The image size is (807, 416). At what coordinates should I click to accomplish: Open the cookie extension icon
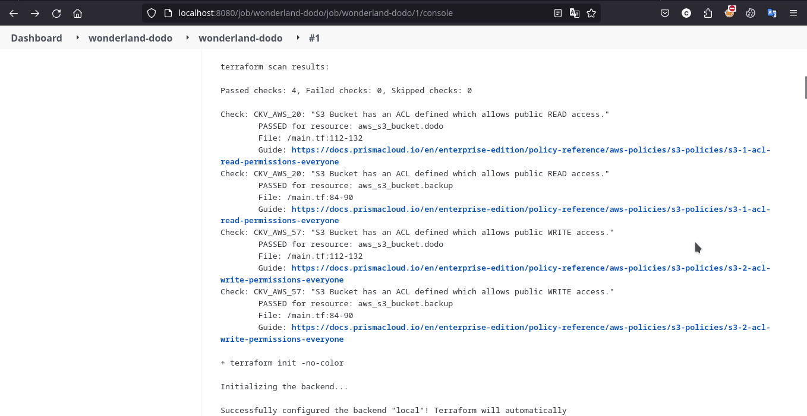tap(751, 13)
